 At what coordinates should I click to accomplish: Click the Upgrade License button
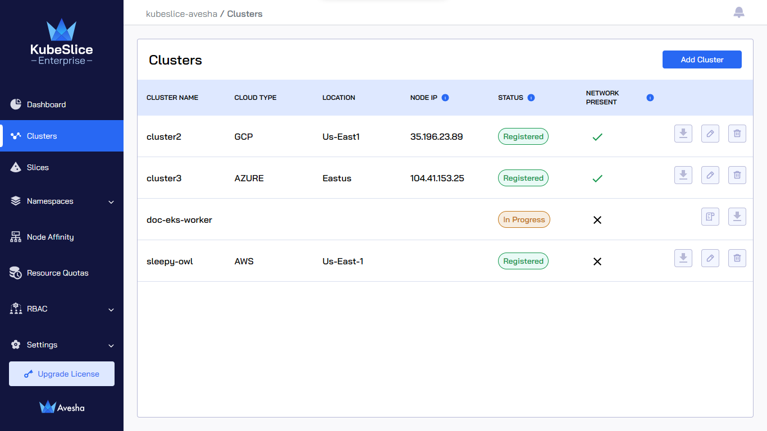pyautogui.click(x=62, y=374)
